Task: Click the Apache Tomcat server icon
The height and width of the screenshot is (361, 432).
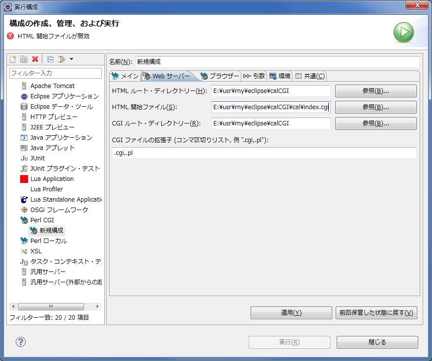Action: [24, 86]
